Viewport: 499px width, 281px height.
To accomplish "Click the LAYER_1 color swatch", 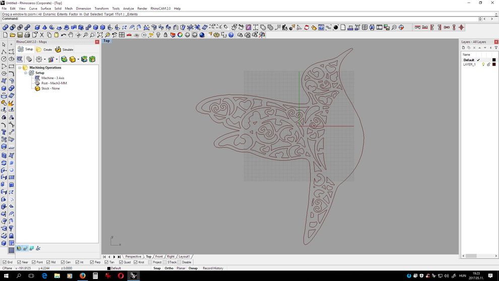I will 494,65.
